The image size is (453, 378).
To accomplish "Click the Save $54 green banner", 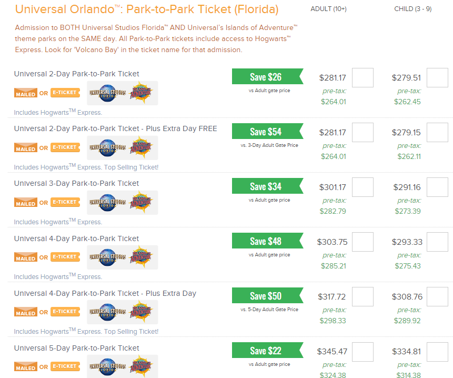I will tap(266, 132).
